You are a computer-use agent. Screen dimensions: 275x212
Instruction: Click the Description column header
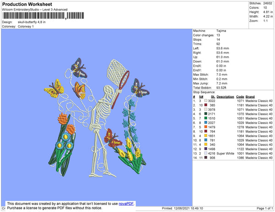pyautogui.click(x=225, y=97)
